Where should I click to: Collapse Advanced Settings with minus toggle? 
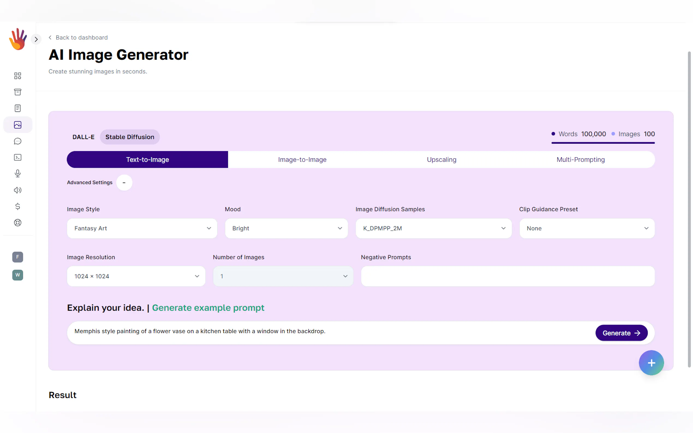point(124,182)
